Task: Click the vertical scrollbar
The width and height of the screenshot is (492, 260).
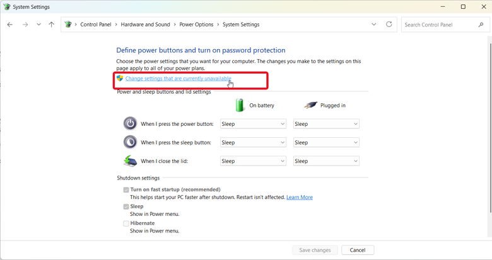Action: point(491,128)
